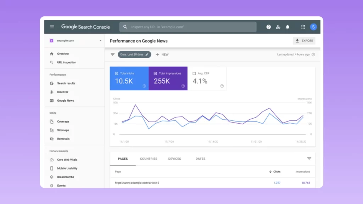The height and width of the screenshot is (204, 363).
Task: Click the NEW filter button
Action: (x=162, y=55)
